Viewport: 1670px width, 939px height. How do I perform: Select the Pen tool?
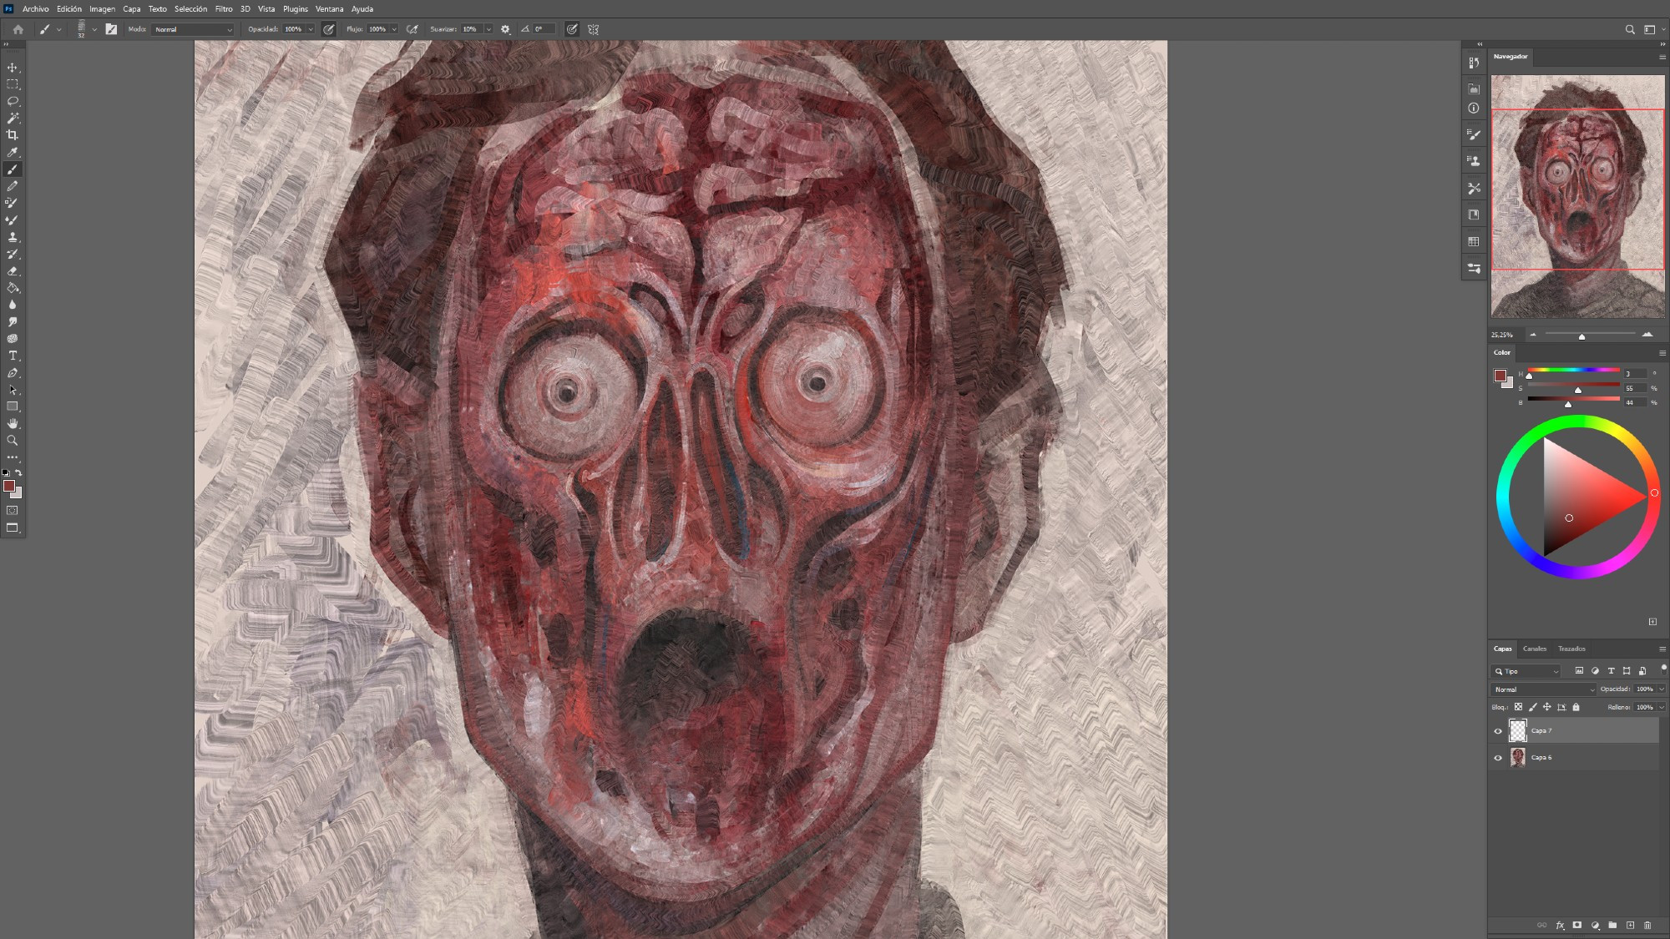pos(13,373)
